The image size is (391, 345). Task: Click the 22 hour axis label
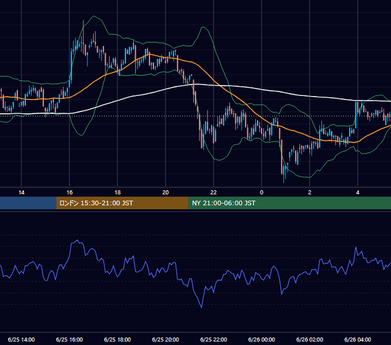[x=213, y=193]
